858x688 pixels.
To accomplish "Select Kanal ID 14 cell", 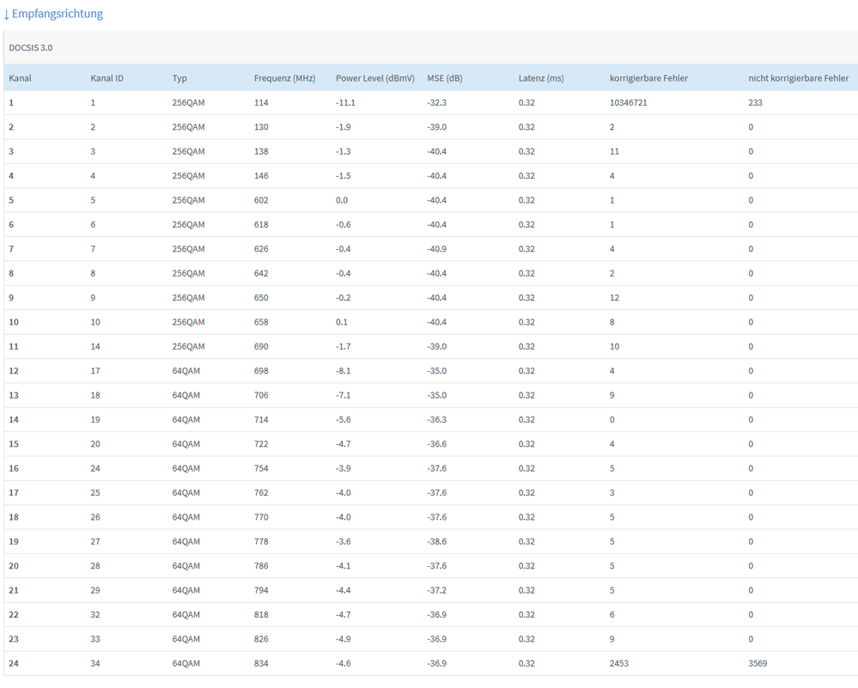I will coord(95,346).
